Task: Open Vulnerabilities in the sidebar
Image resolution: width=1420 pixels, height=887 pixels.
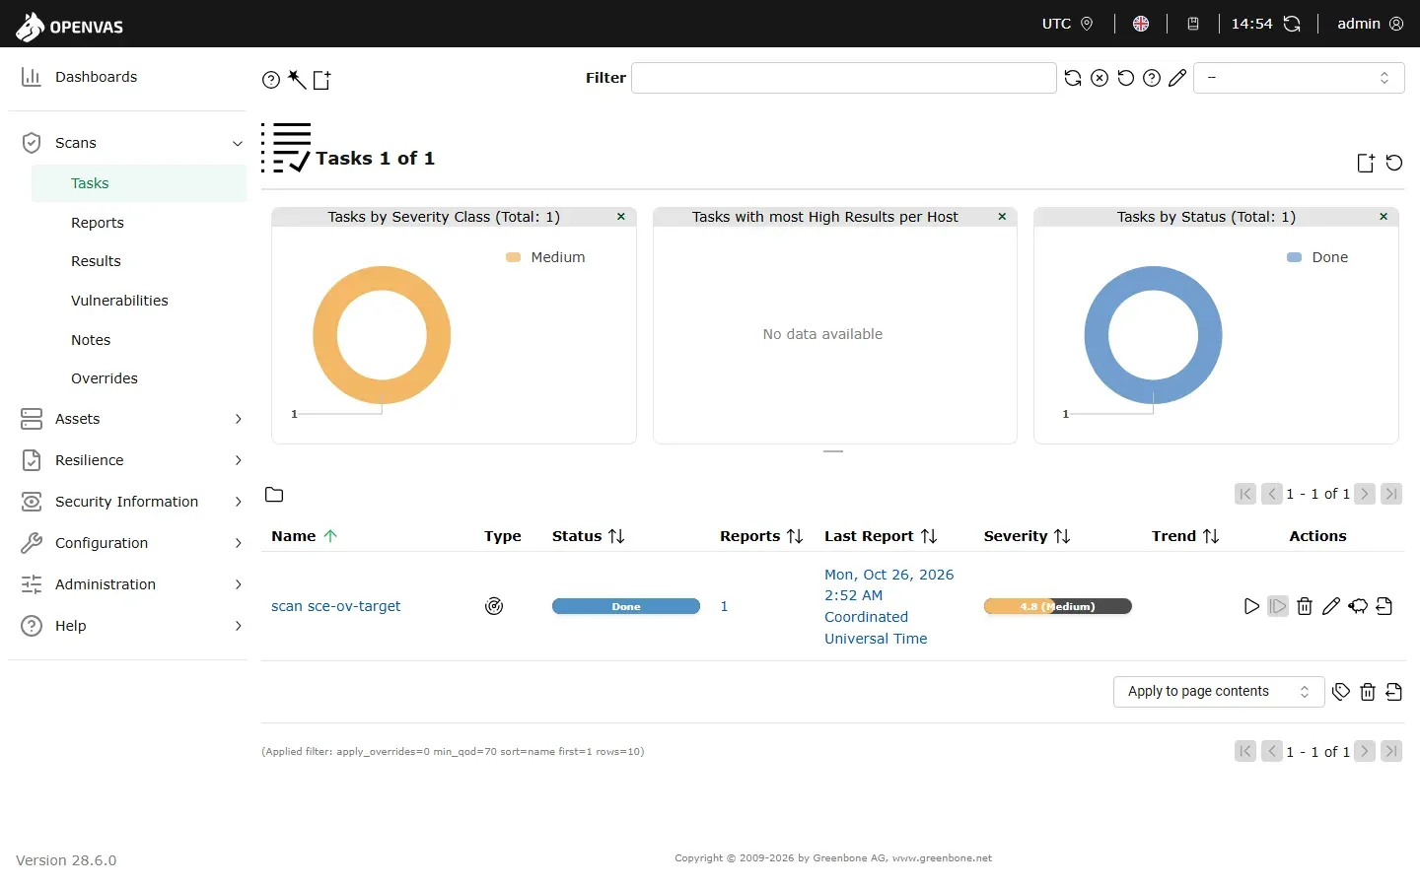Action: [x=119, y=301]
